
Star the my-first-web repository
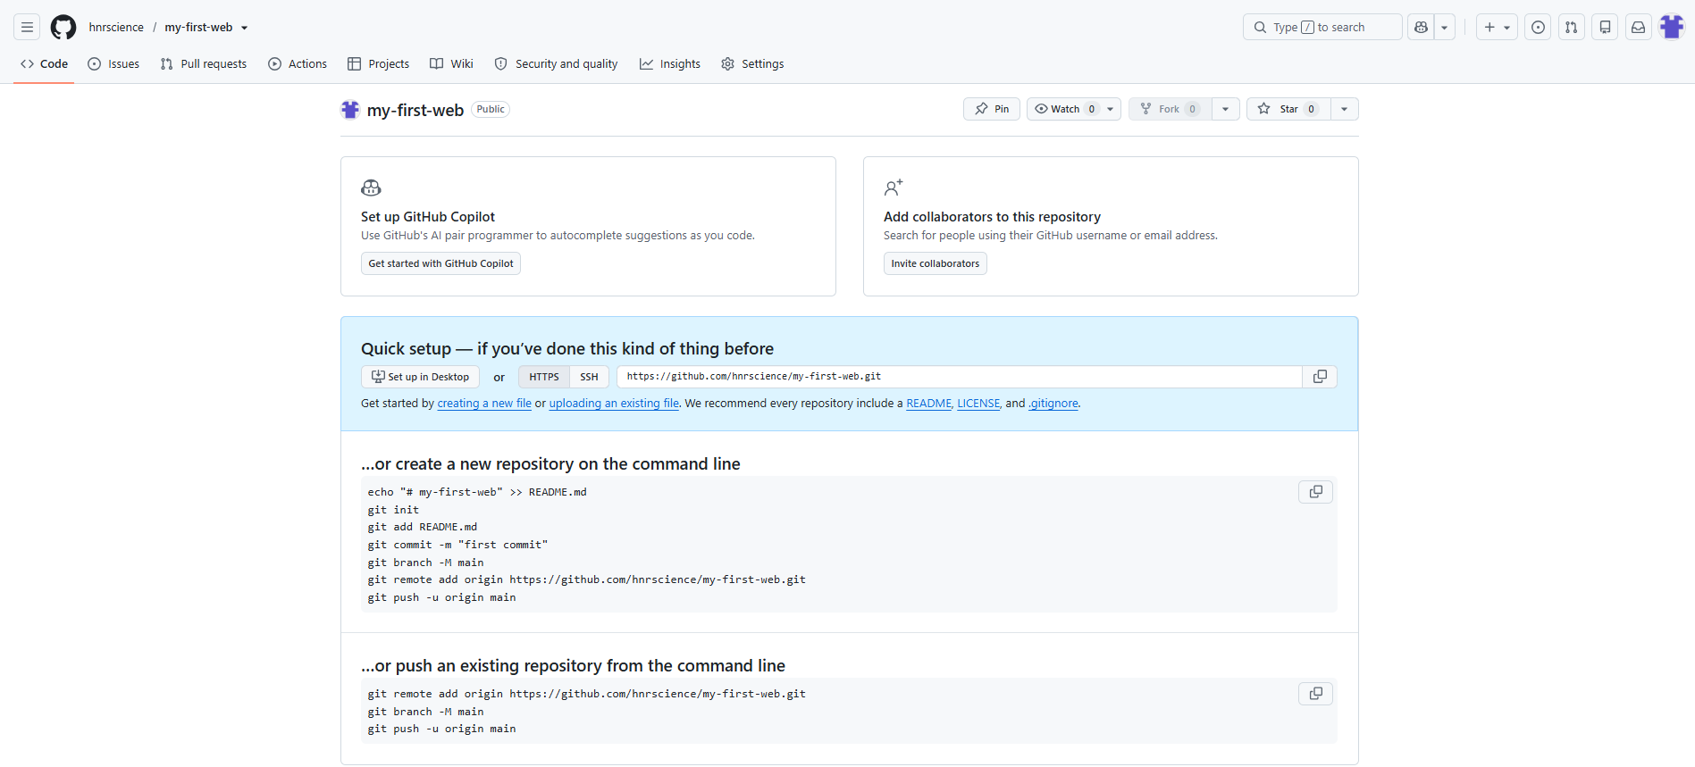pyautogui.click(x=1288, y=109)
